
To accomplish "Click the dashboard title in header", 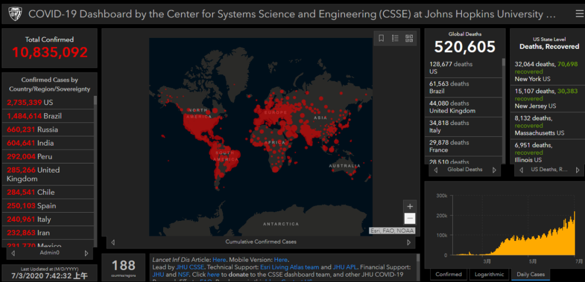I will 292,15.
